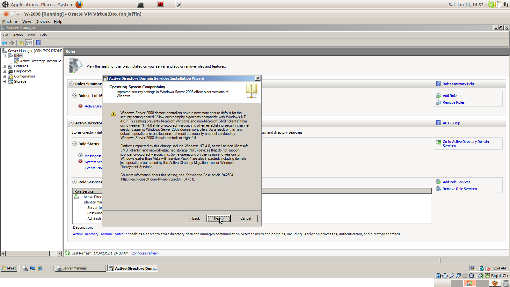510x287 pixels.
Task: Collapse the Roles Summary section chevron
Action: pos(71,84)
